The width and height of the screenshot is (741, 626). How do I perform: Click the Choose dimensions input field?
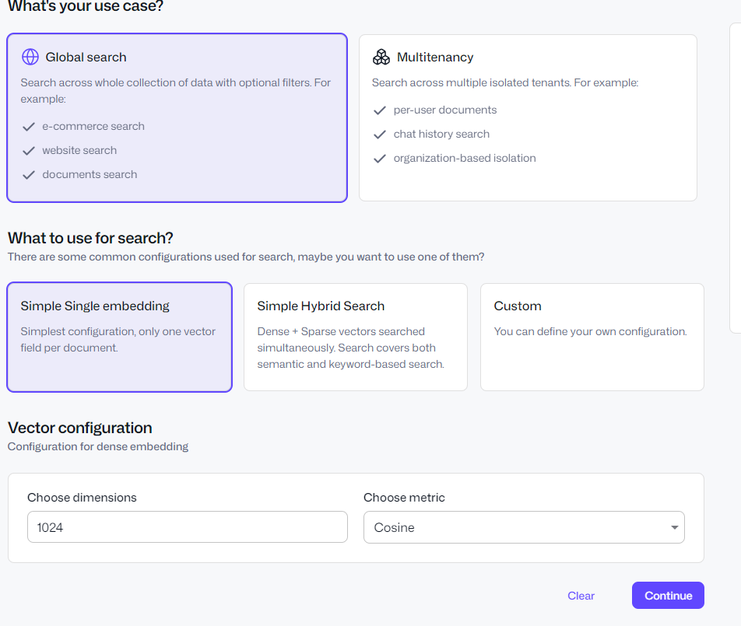pos(187,527)
